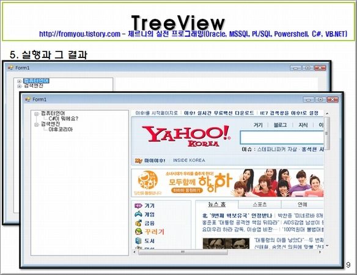Maximize the front Form1 window
The height and width of the screenshot is (275, 357).
pyautogui.click(x=320, y=100)
